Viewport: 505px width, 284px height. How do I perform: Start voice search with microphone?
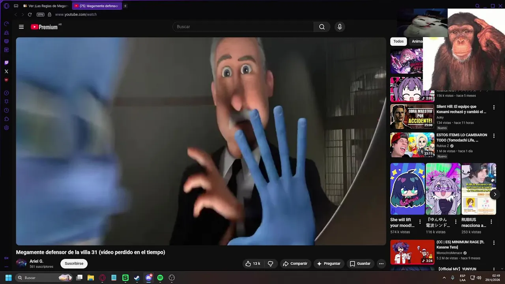tap(340, 27)
